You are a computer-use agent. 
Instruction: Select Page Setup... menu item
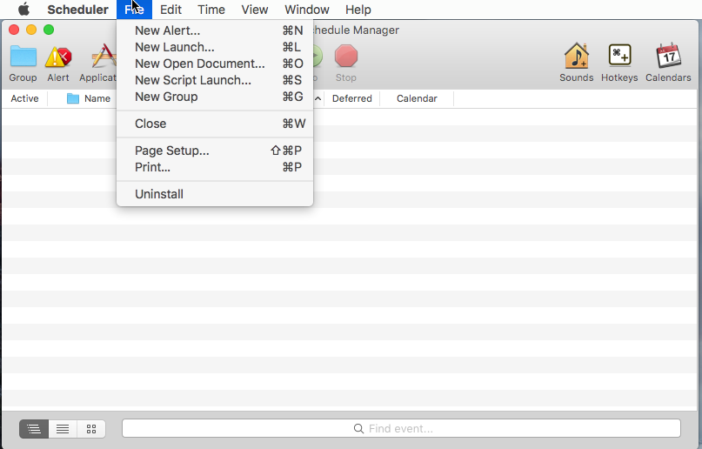tap(215, 151)
